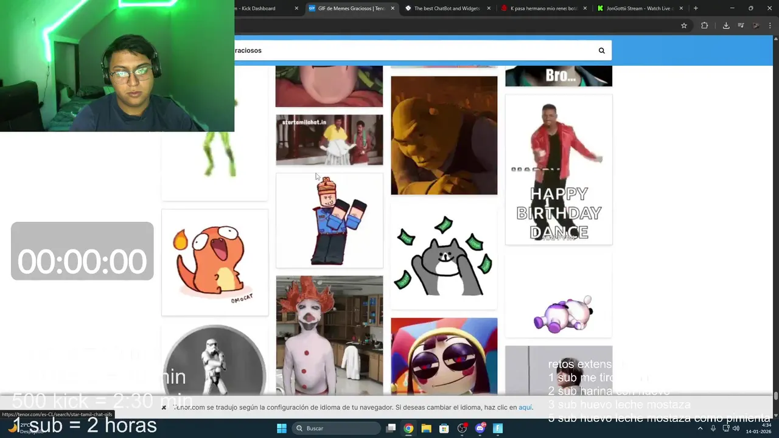779x438 pixels.
Task: Open the volume speaker tray icon
Action: tap(736, 428)
